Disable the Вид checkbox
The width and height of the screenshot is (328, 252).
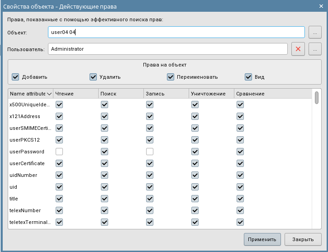click(248, 77)
